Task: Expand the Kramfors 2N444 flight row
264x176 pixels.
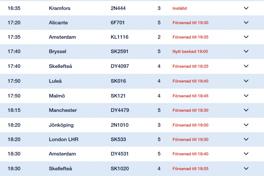Action: pyautogui.click(x=246, y=8)
